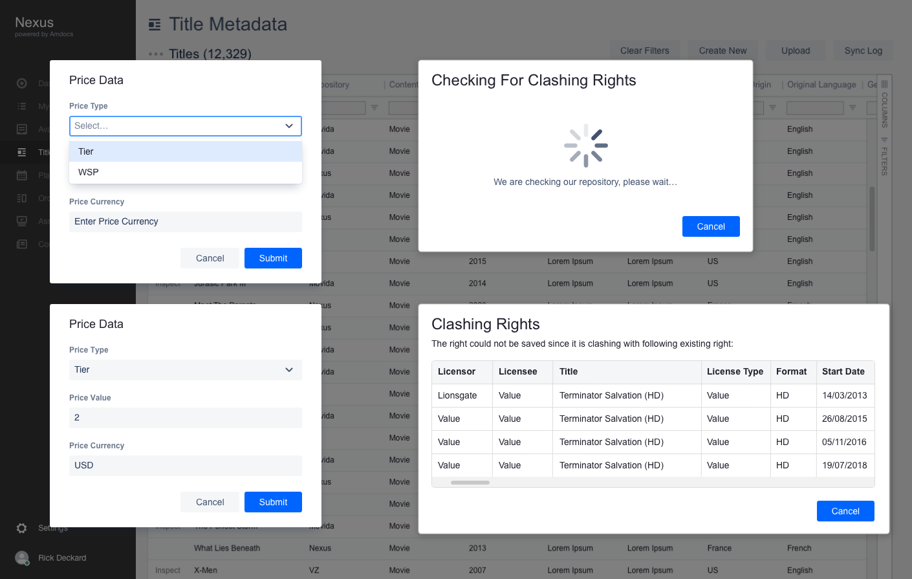The width and height of the screenshot is (912, 579).
Task: Click filter icon beside Original Language filter box
Action: [852, 108]
